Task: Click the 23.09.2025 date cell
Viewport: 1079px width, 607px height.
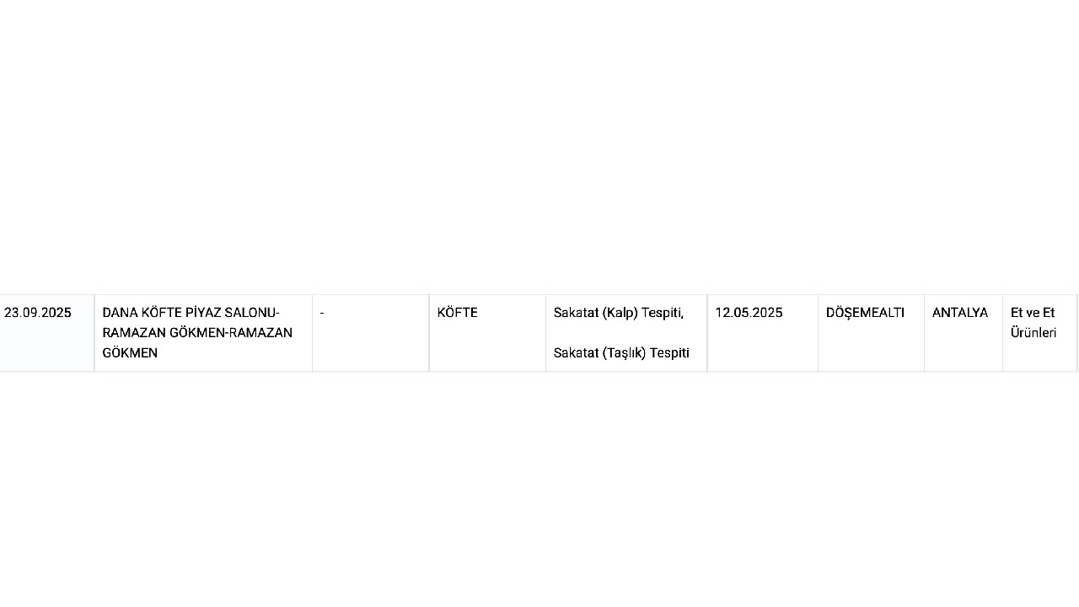Action: coord(38,313)
